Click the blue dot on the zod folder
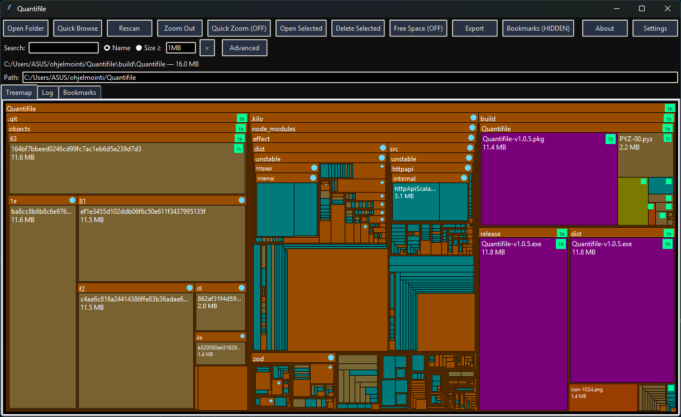Image resolution: width=681 pixels, height=417 pixels. [331, 357]
